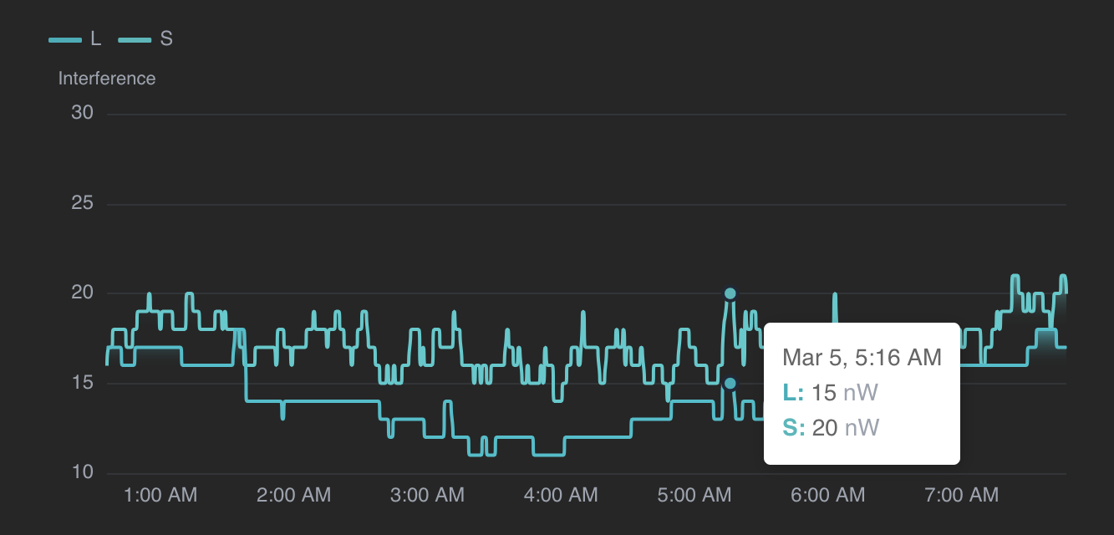Image resolution: width=1114 pixels, height=535 pixels.
Task: Click the 30 mark on the y-axis
Action: (x=83, y=113)
